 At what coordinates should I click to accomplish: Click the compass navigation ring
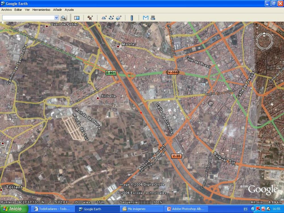click(x=264, y=41)
